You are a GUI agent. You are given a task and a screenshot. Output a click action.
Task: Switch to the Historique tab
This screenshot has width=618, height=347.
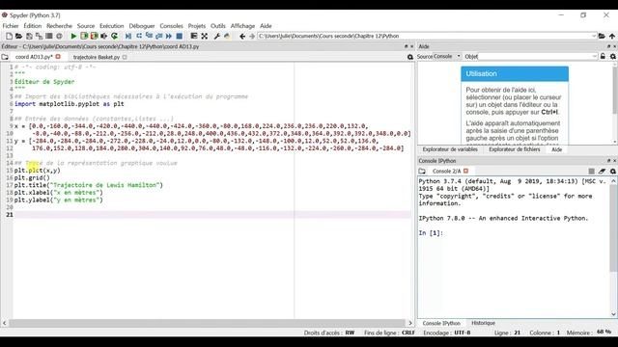483,323
